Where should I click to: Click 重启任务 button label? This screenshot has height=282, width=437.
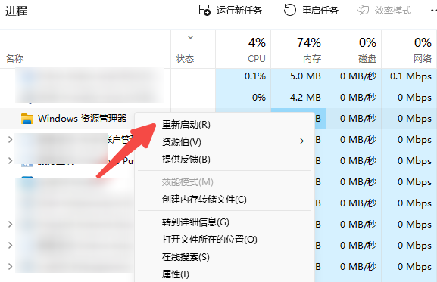[x=320, y=11]
